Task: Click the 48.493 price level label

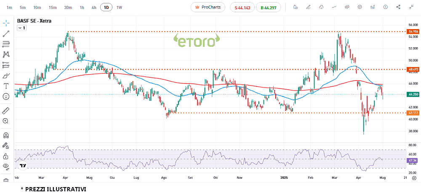Action: tap(413, 70)
